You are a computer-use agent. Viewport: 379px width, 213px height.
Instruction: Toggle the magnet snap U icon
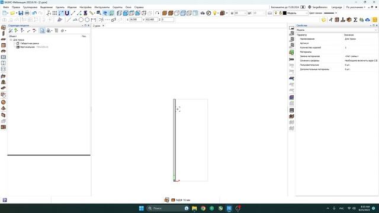point(67,13)
